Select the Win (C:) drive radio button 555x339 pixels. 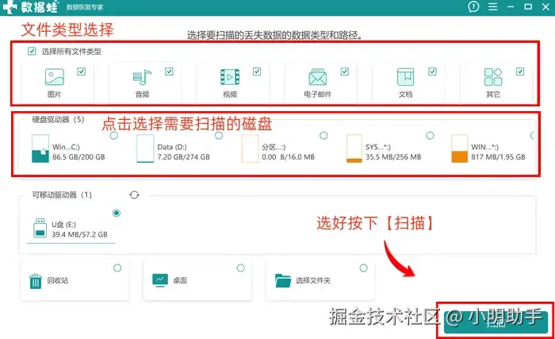point(114,136)
